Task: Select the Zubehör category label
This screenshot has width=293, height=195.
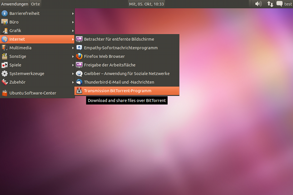Action: coord(17,82)
